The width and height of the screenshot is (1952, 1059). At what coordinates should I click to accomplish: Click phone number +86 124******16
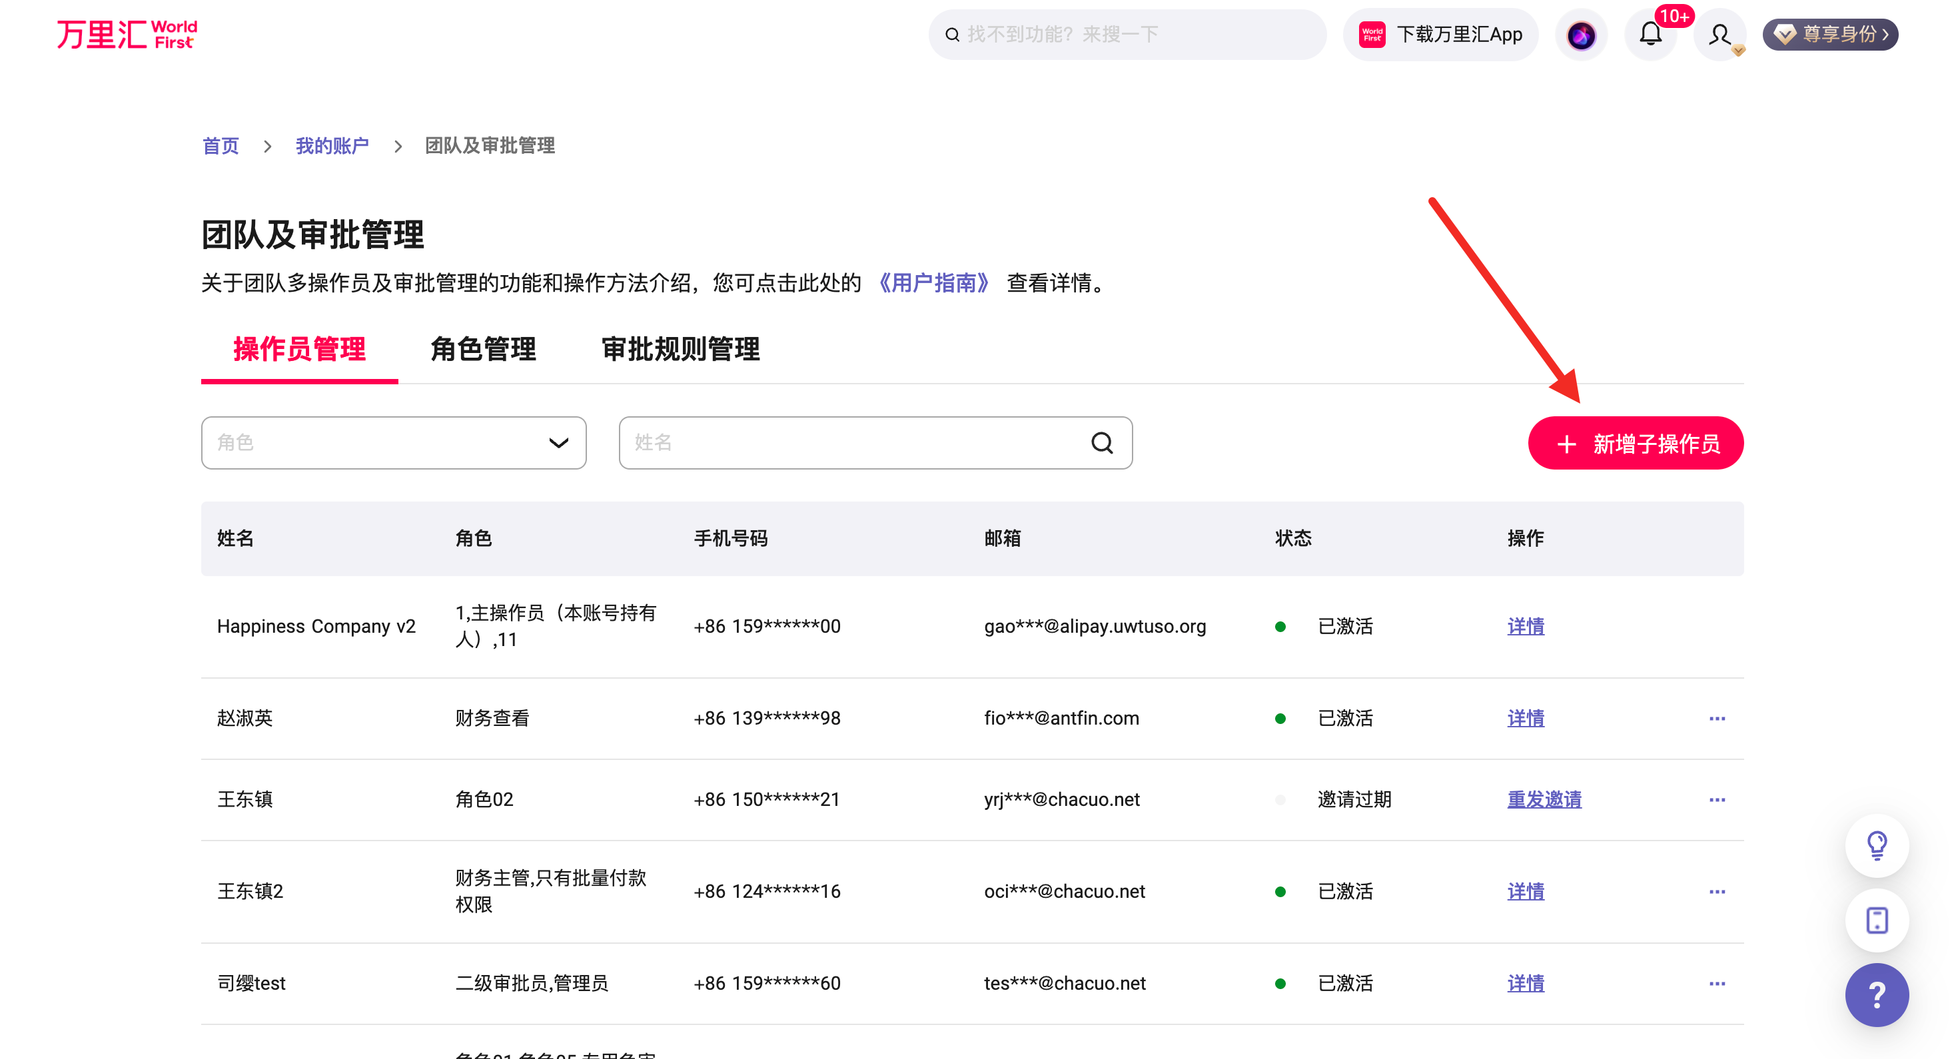tap(766, 892)
